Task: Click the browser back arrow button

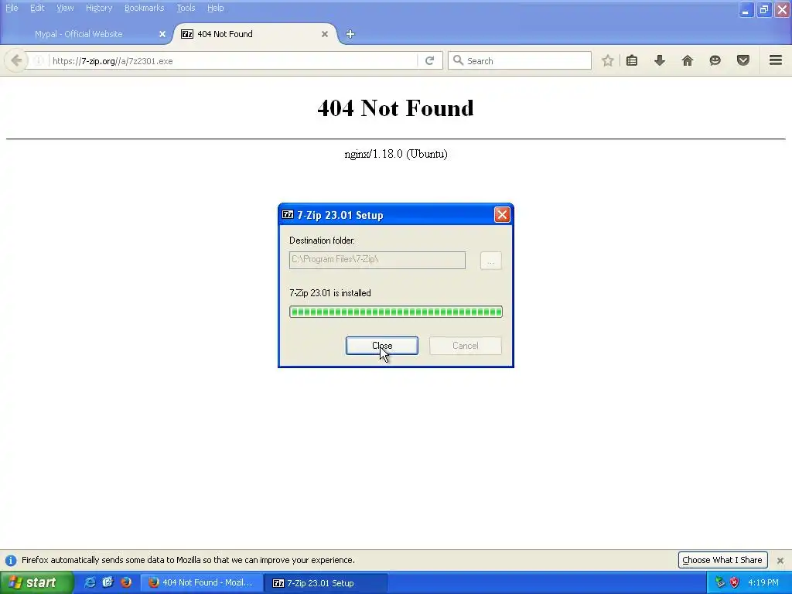Action: (16, 60)
